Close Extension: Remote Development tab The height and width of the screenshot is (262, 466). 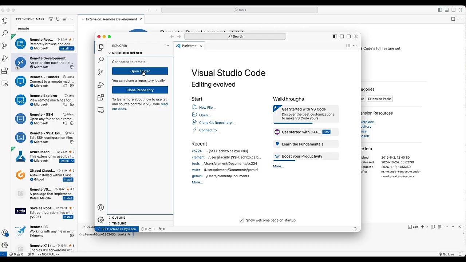(x=141, y=19)
